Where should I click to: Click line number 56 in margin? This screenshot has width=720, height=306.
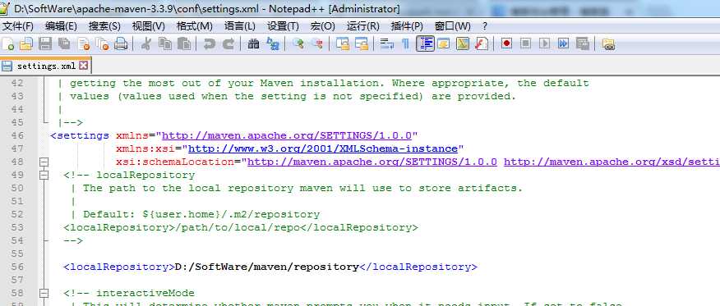tap(16, 267)
